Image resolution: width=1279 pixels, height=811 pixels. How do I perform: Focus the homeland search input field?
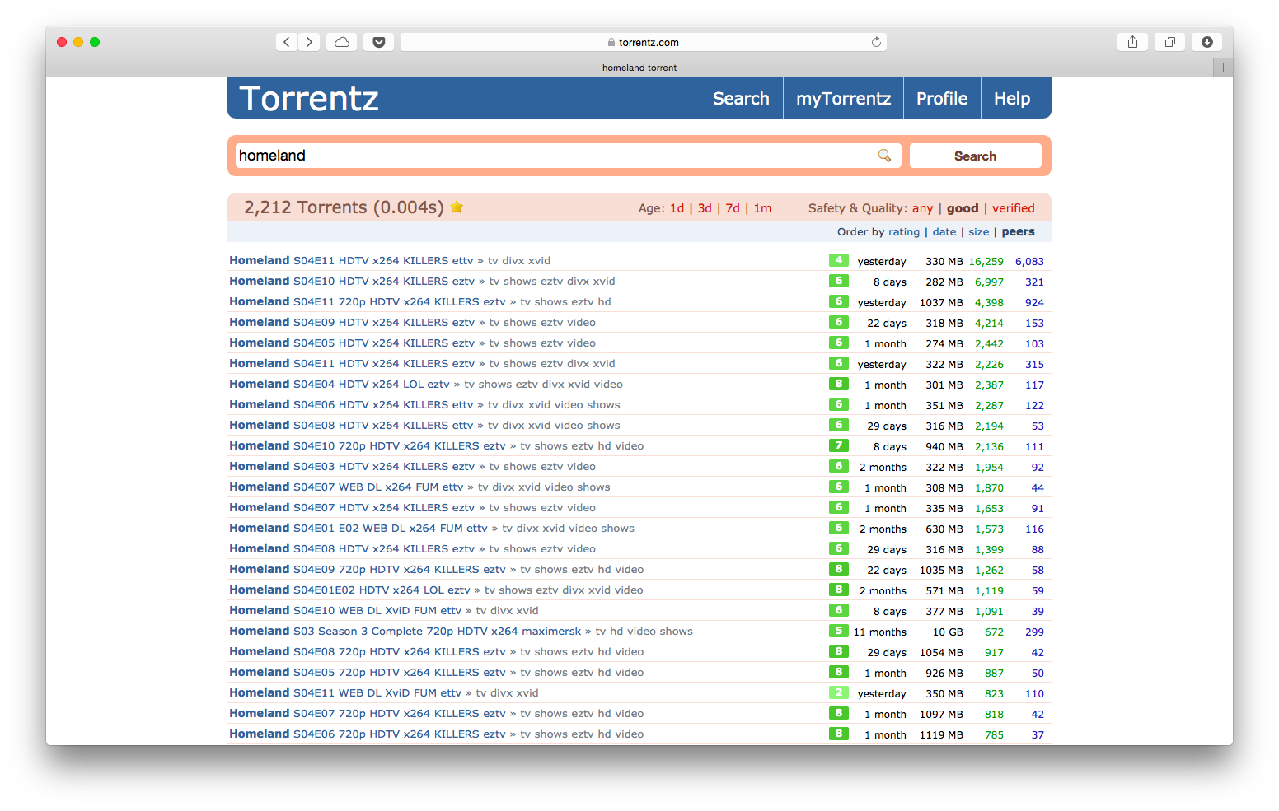[x=568, y=156]
